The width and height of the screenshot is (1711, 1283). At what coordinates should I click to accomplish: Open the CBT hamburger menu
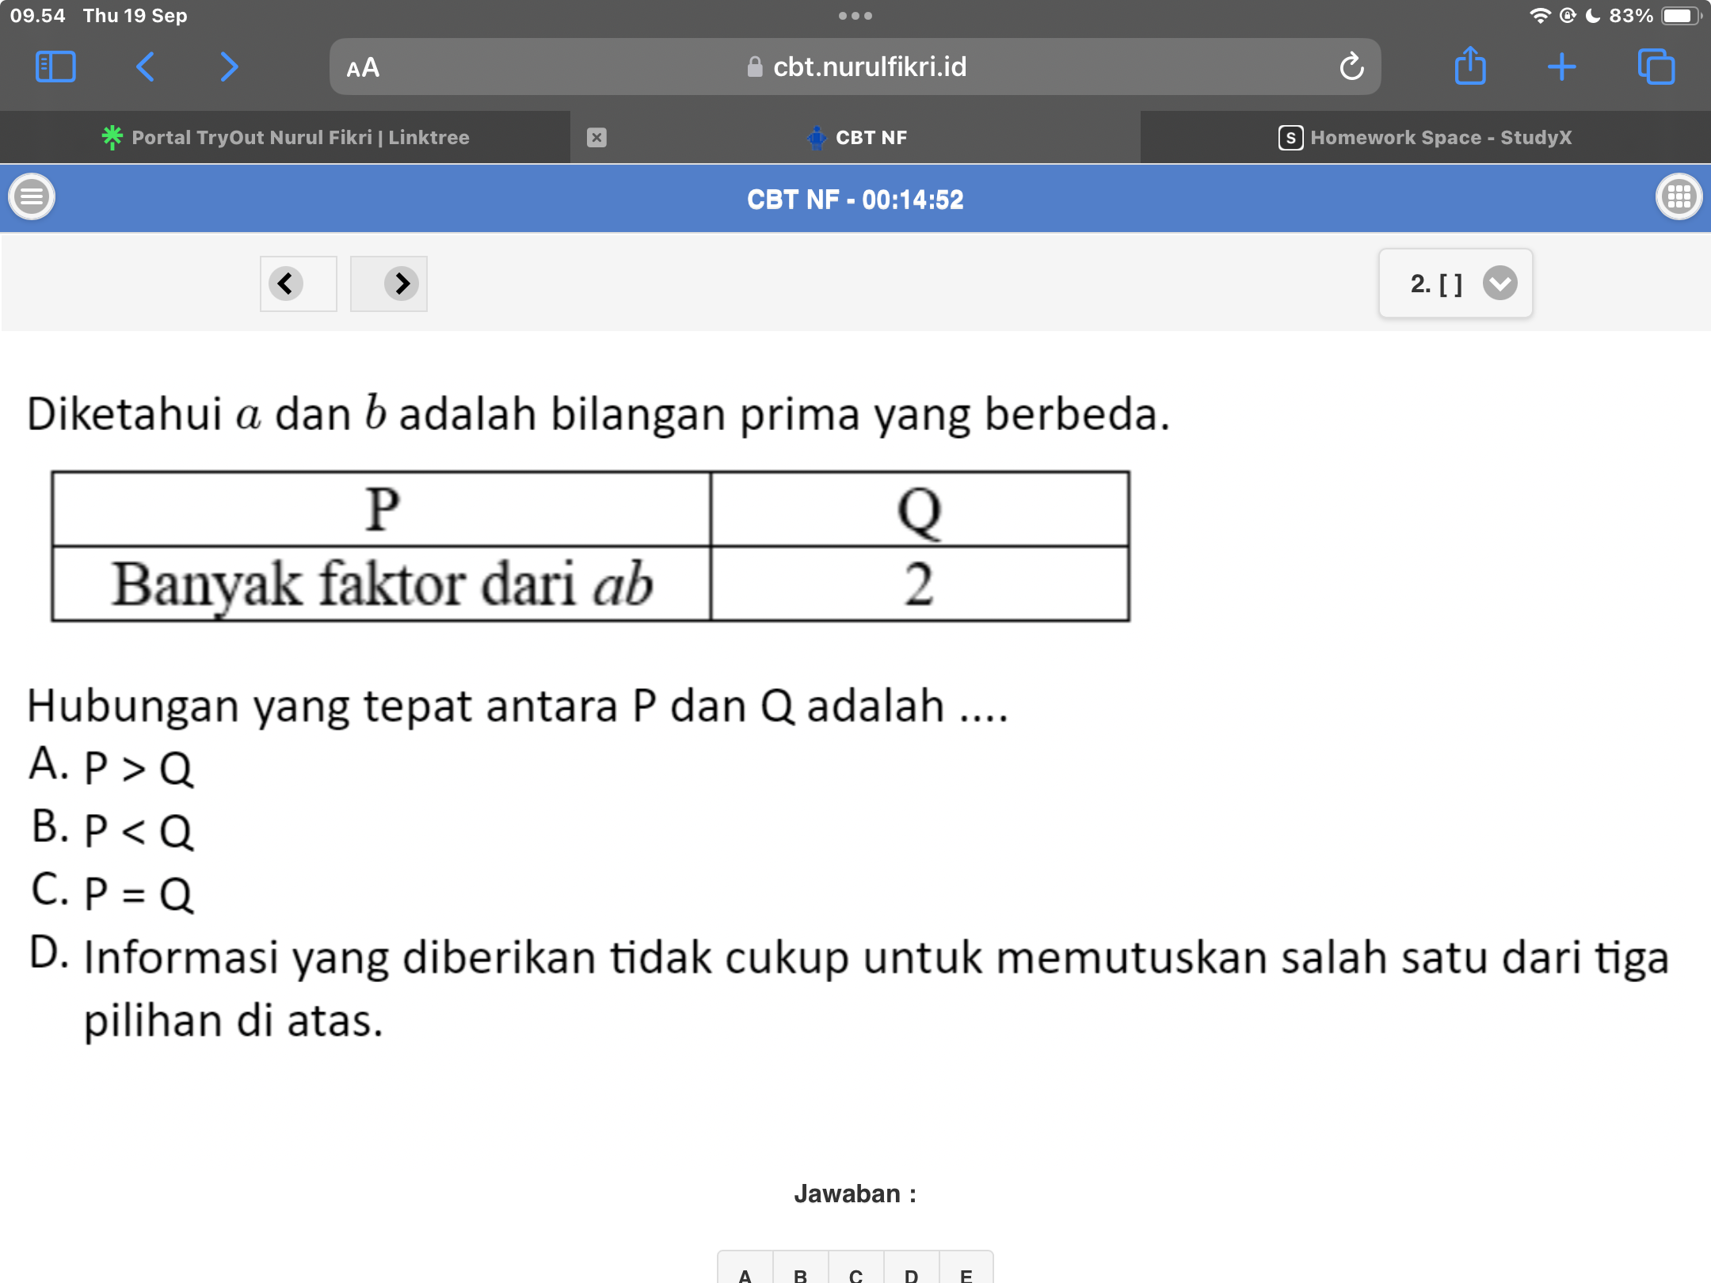click(32, 196)
